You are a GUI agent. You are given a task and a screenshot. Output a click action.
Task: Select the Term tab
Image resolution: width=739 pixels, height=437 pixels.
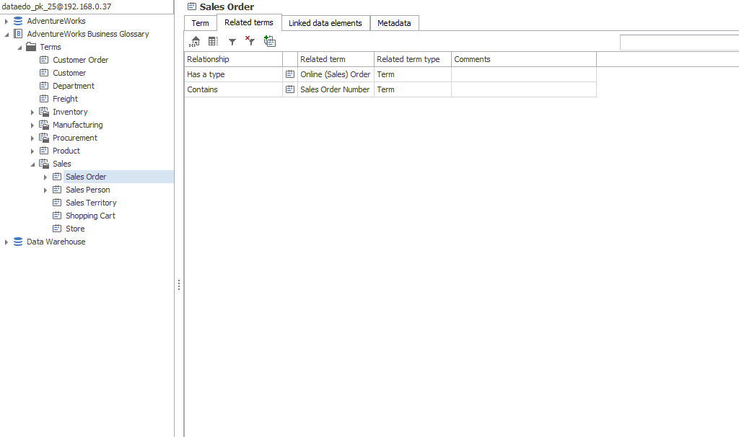[200, 23]
